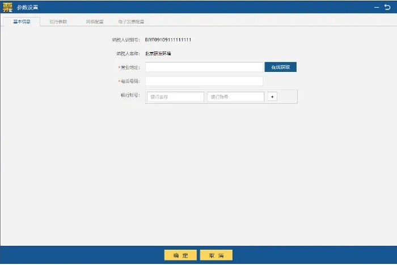Minimize the 参数设置 window
Image resolution: width=397 pixels, height=265 pixels.
(377, 7)
